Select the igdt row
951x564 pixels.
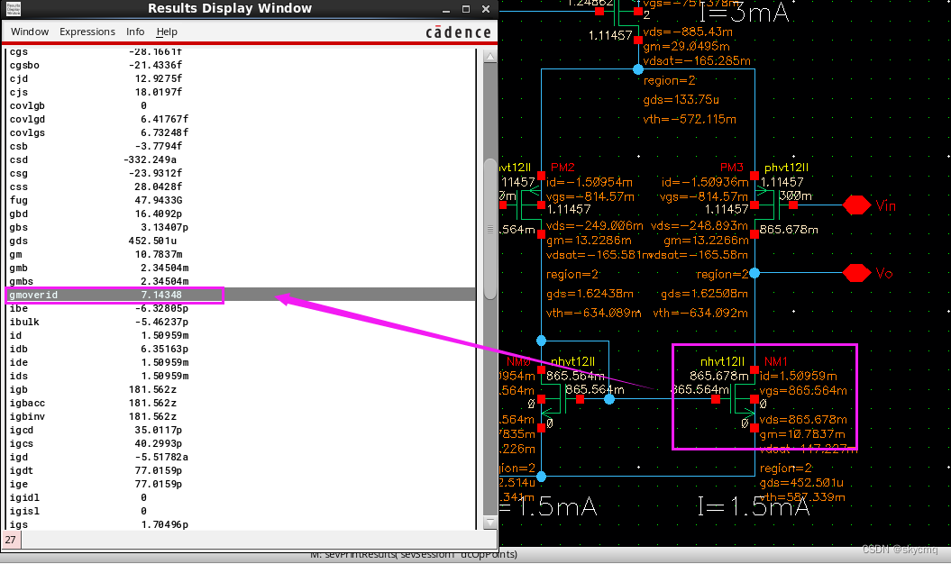point(240,470)
